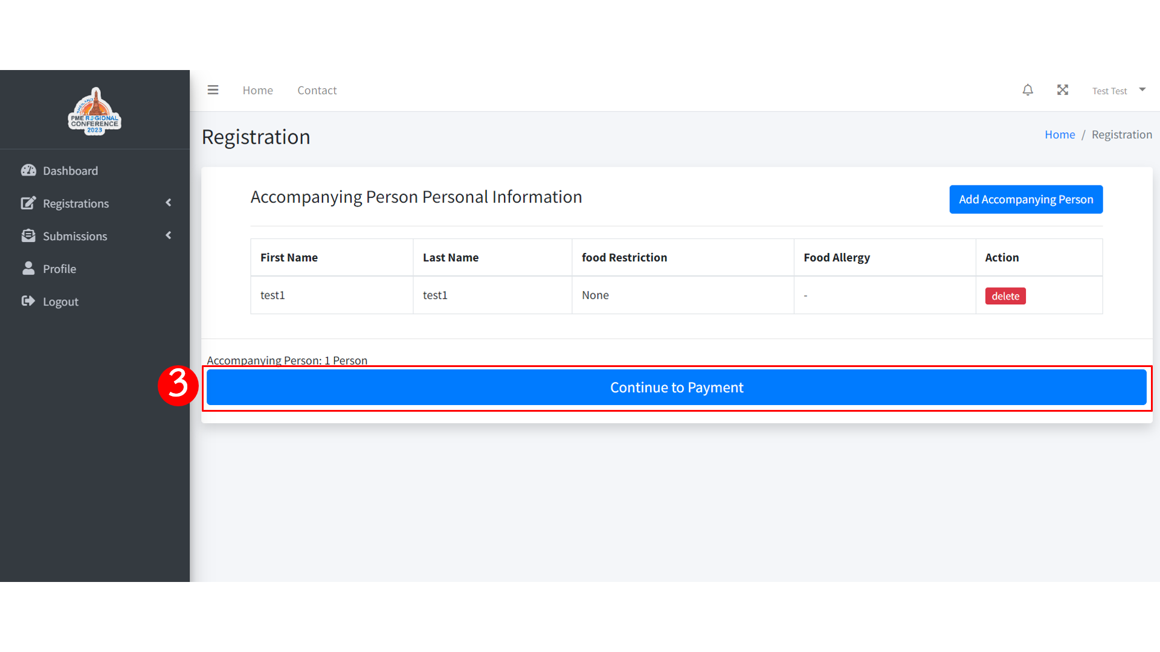Click the hamburger menu toggle icon
The image size is (1160, 652).
tap(213, 90)
